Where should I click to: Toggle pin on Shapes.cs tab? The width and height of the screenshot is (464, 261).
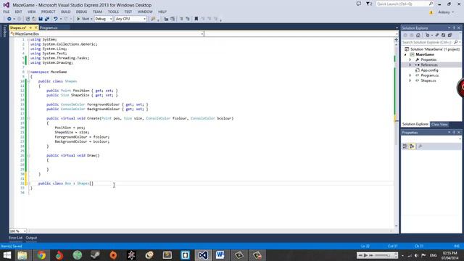pos(30,28)
